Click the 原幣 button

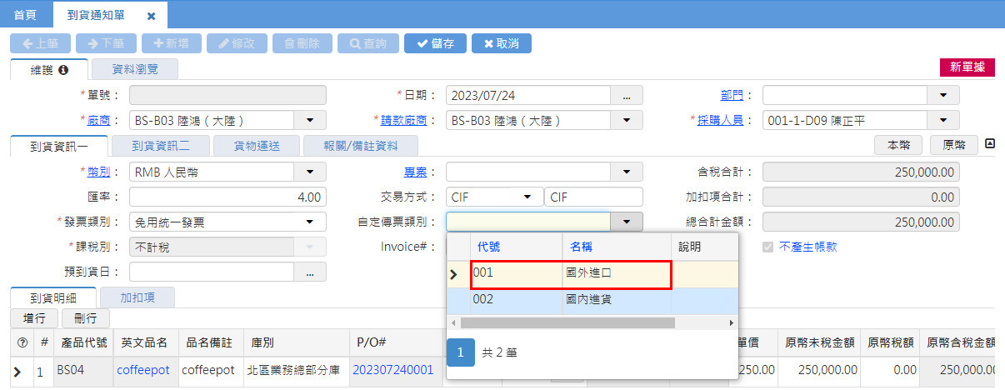pyautogui.click(x=954, y=145)
